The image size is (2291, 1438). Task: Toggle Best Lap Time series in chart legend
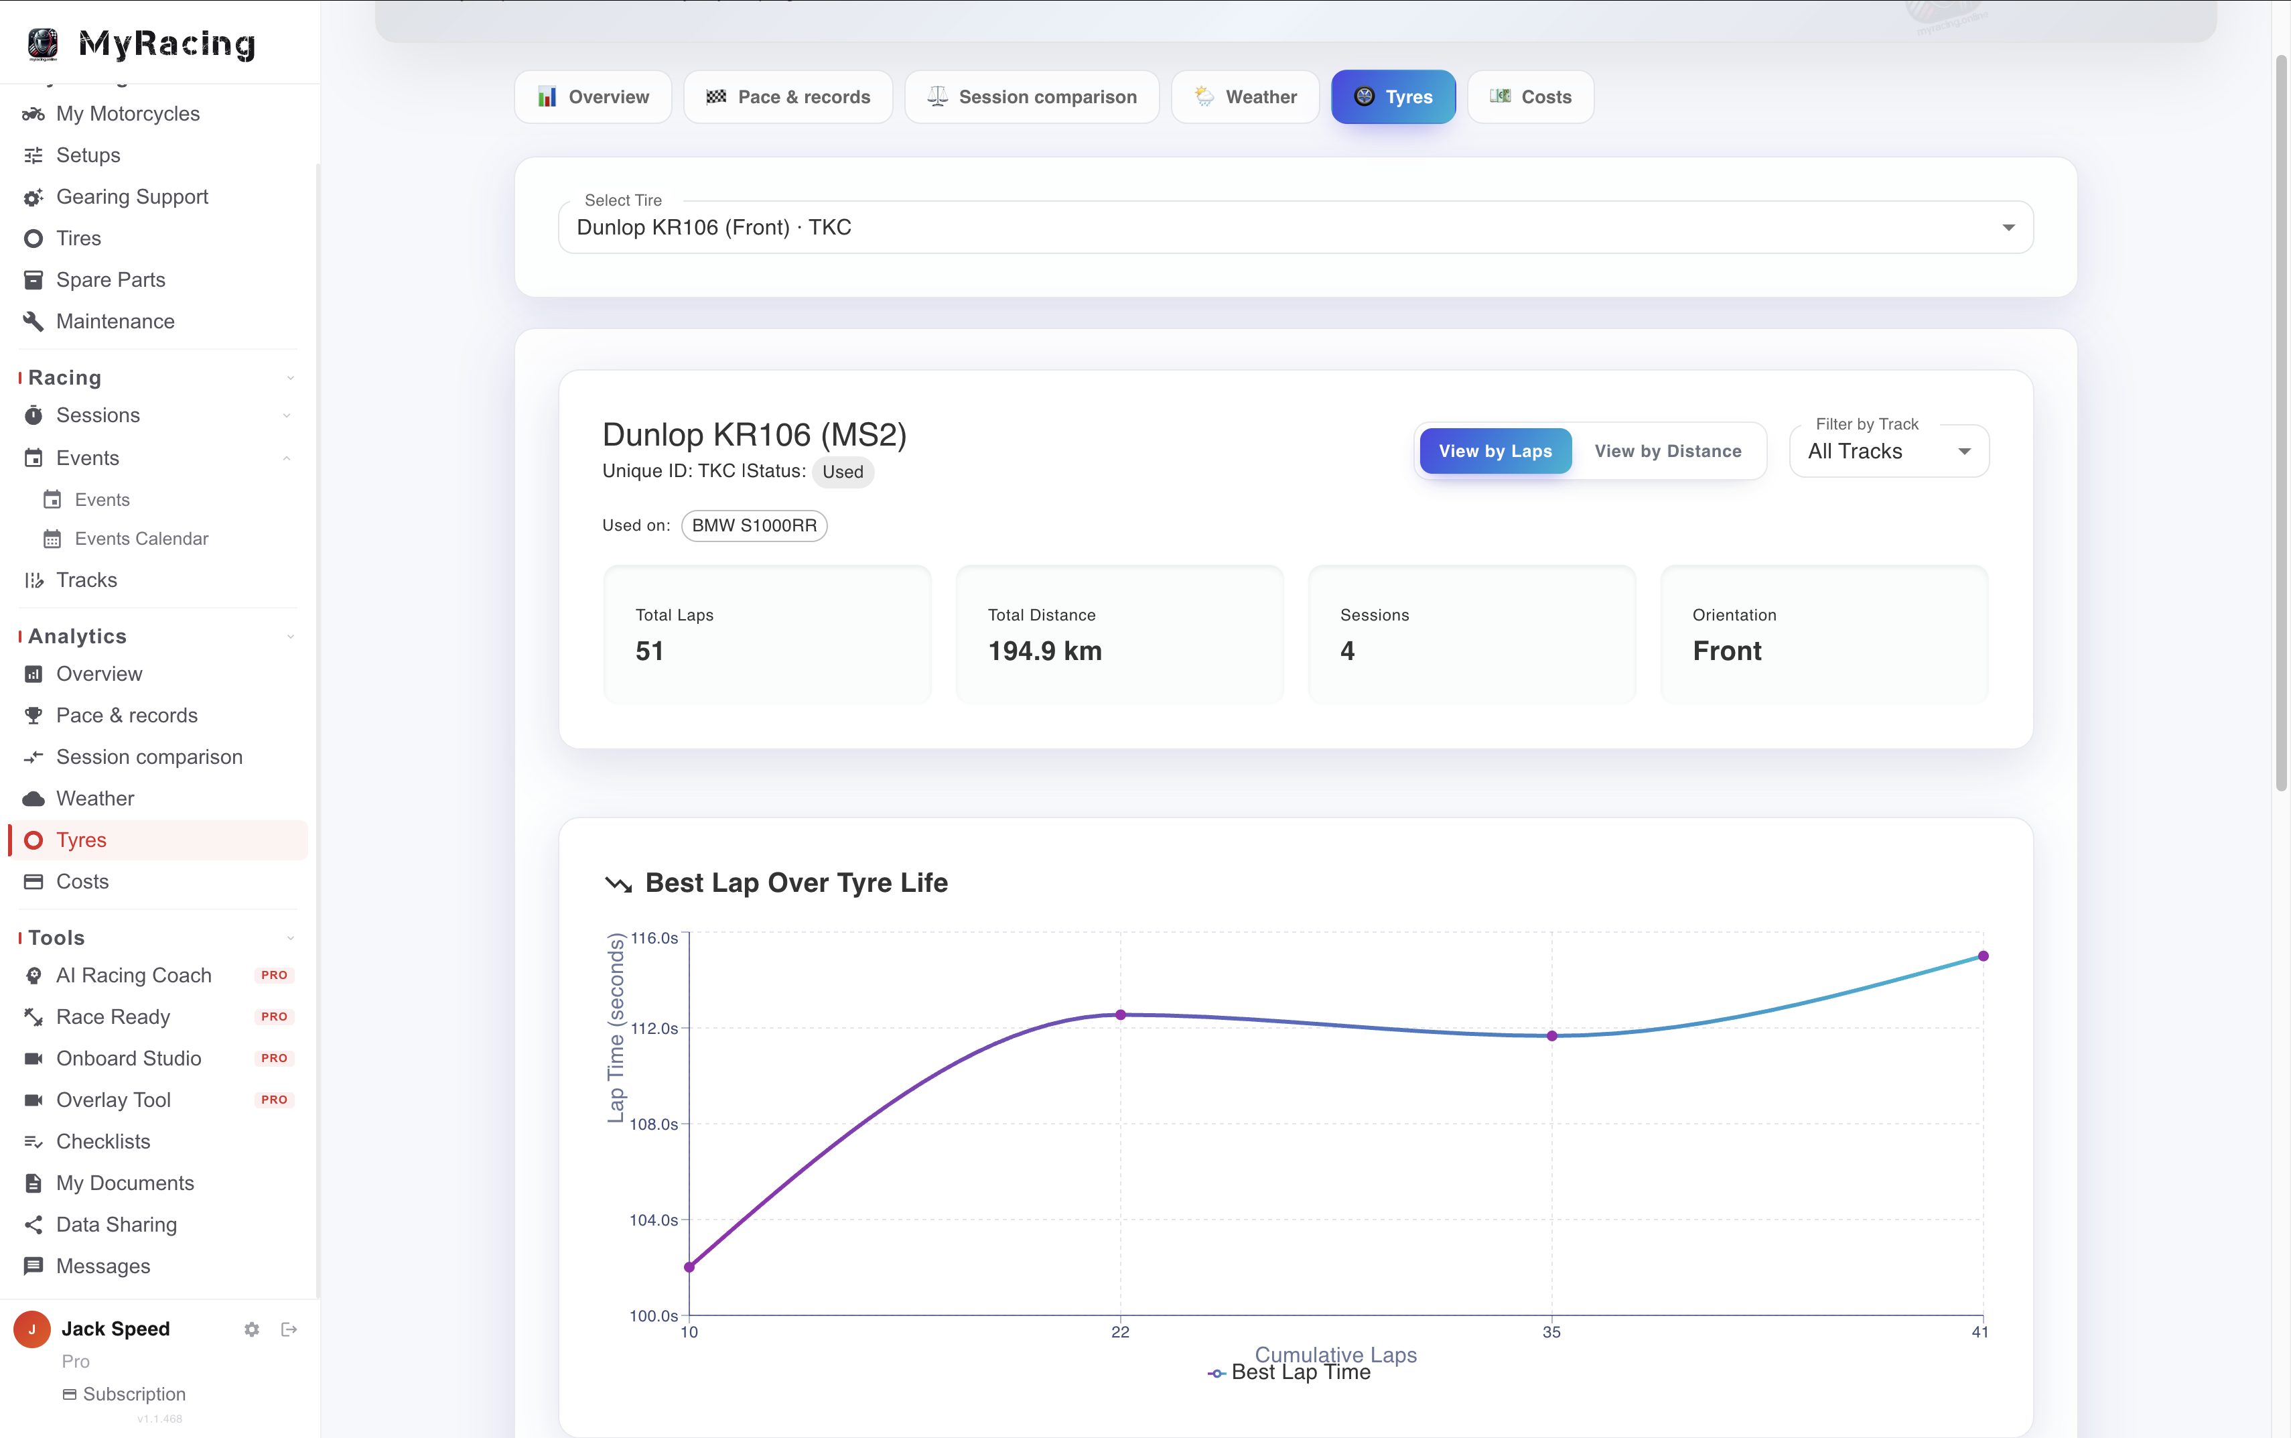tap(1289, 1372)
